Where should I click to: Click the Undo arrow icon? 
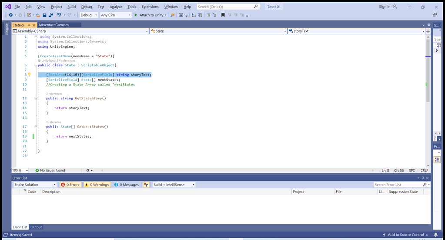[x=59, y=15]
